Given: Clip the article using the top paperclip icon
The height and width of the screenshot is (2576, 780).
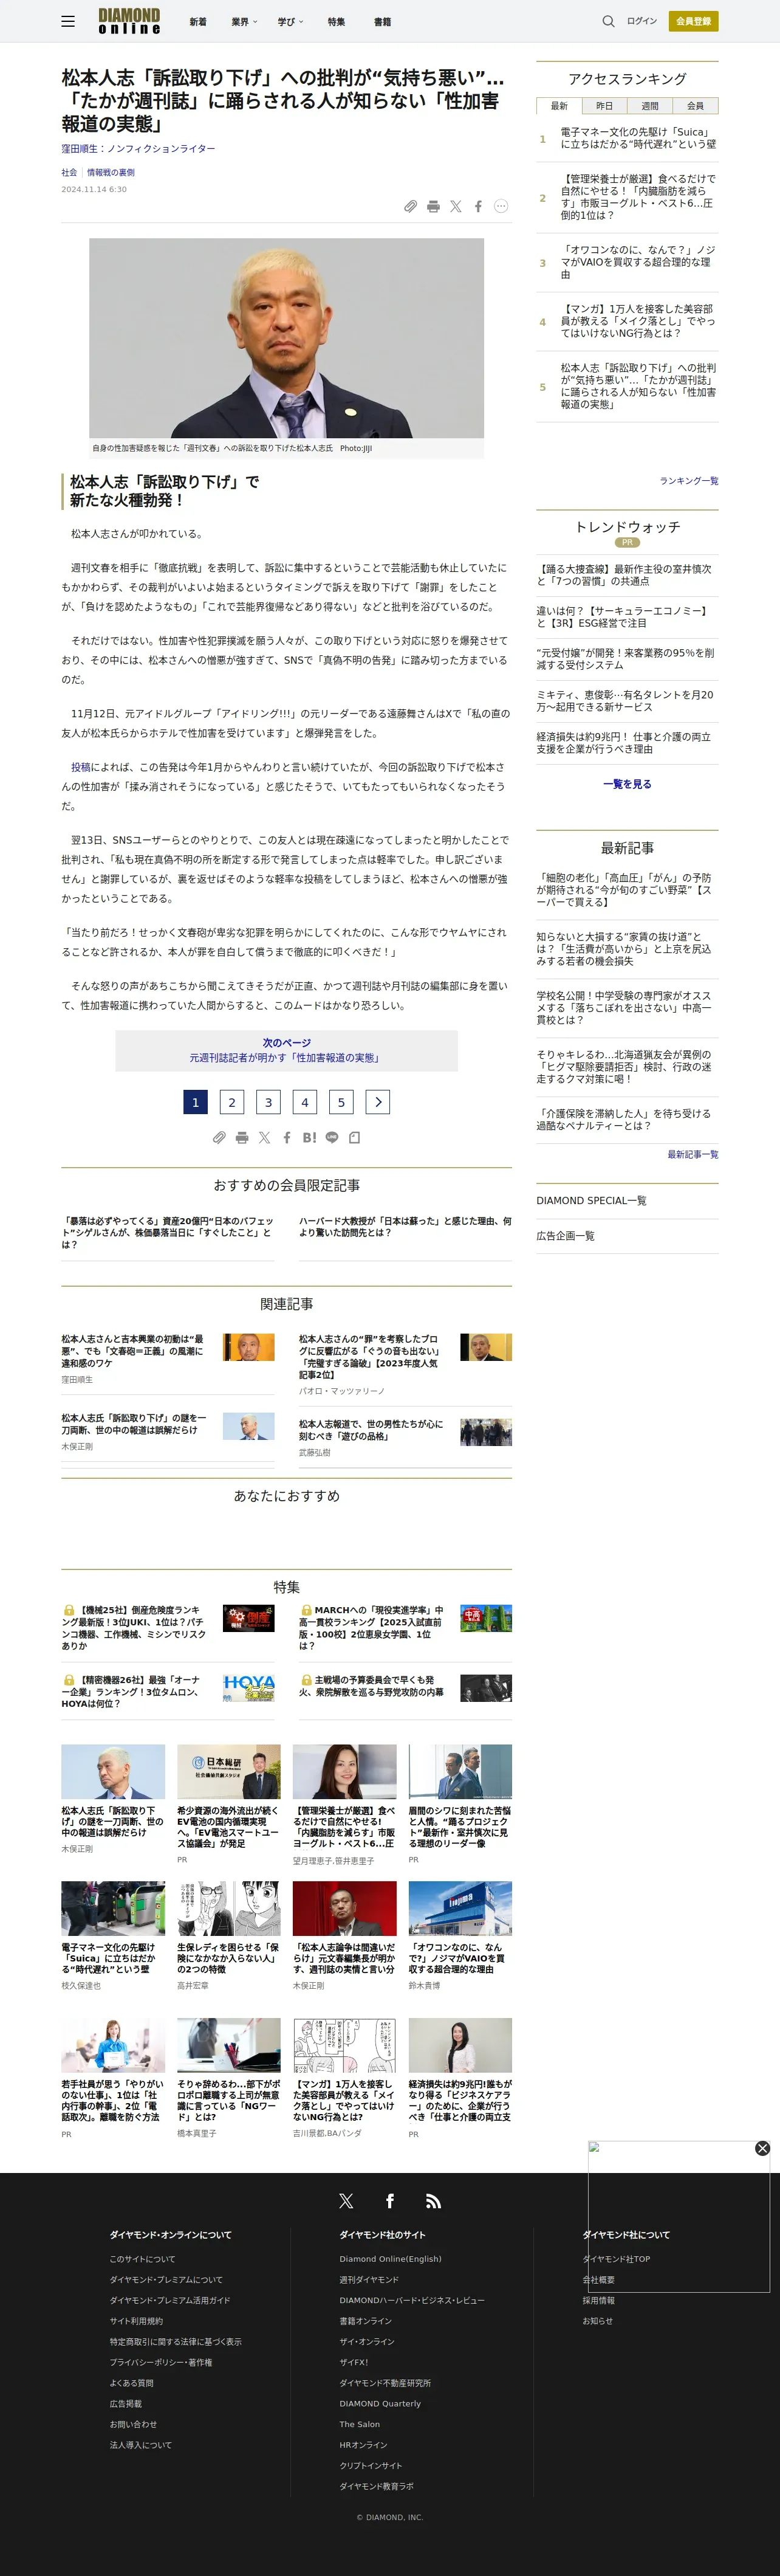Looking at the screenshot, I should (410, 206).
